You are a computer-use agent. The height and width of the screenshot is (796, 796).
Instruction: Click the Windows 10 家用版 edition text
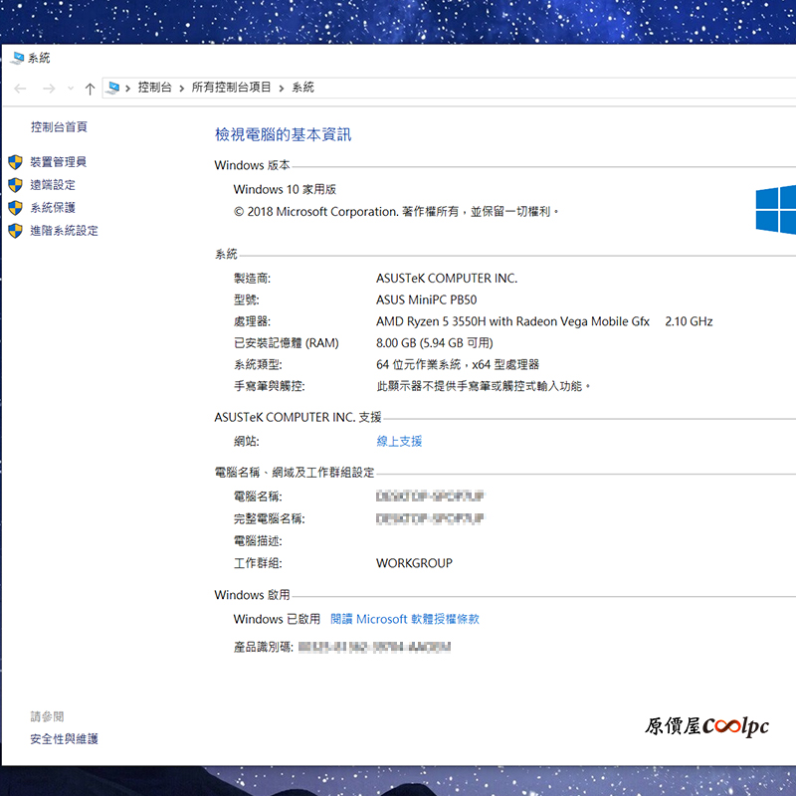coord(285,189)
